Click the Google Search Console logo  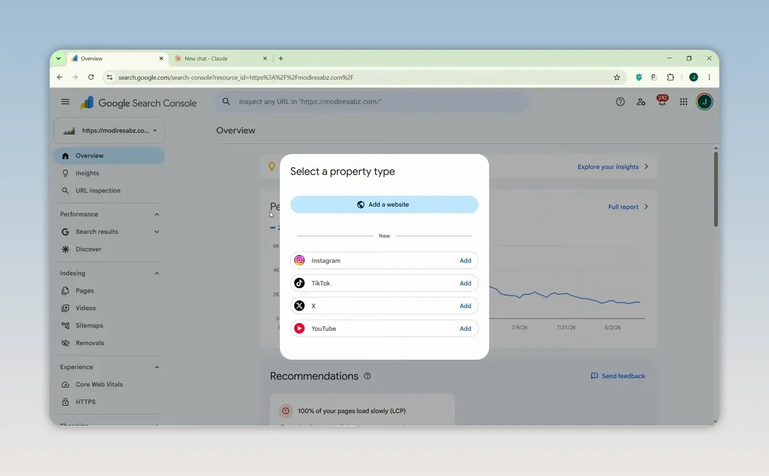pyautogui.click(x=138, y=103)
